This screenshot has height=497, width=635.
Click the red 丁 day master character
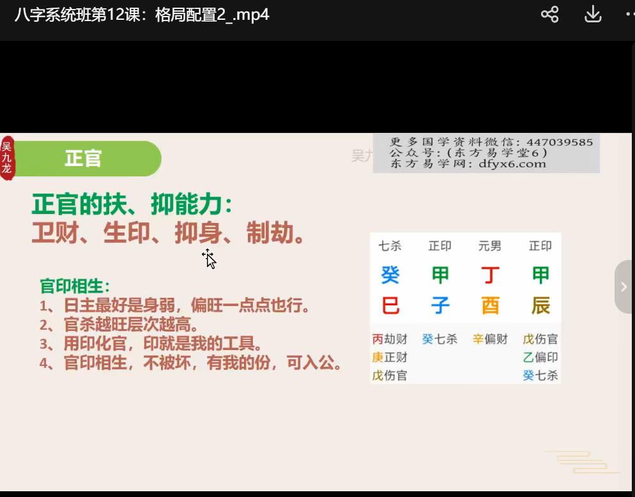490,275
